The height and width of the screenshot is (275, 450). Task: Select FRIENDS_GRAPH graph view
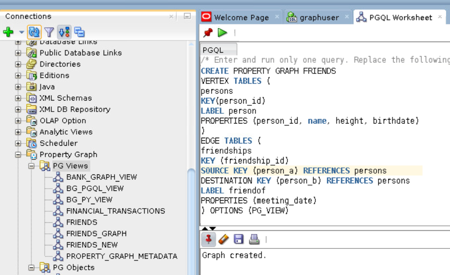[x=96, y=234]
